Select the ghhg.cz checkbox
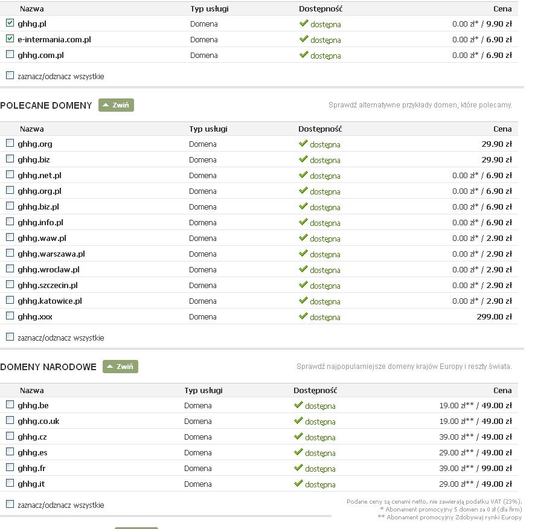The height and width of the screenshot is (529, 535). [10, 436]
